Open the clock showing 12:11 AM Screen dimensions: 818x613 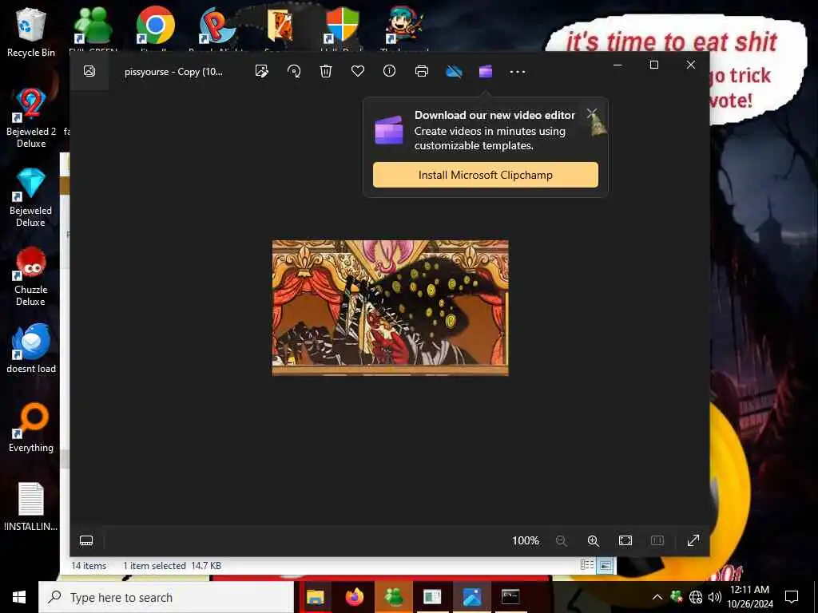pyautogui.click(x=749, y=597)
